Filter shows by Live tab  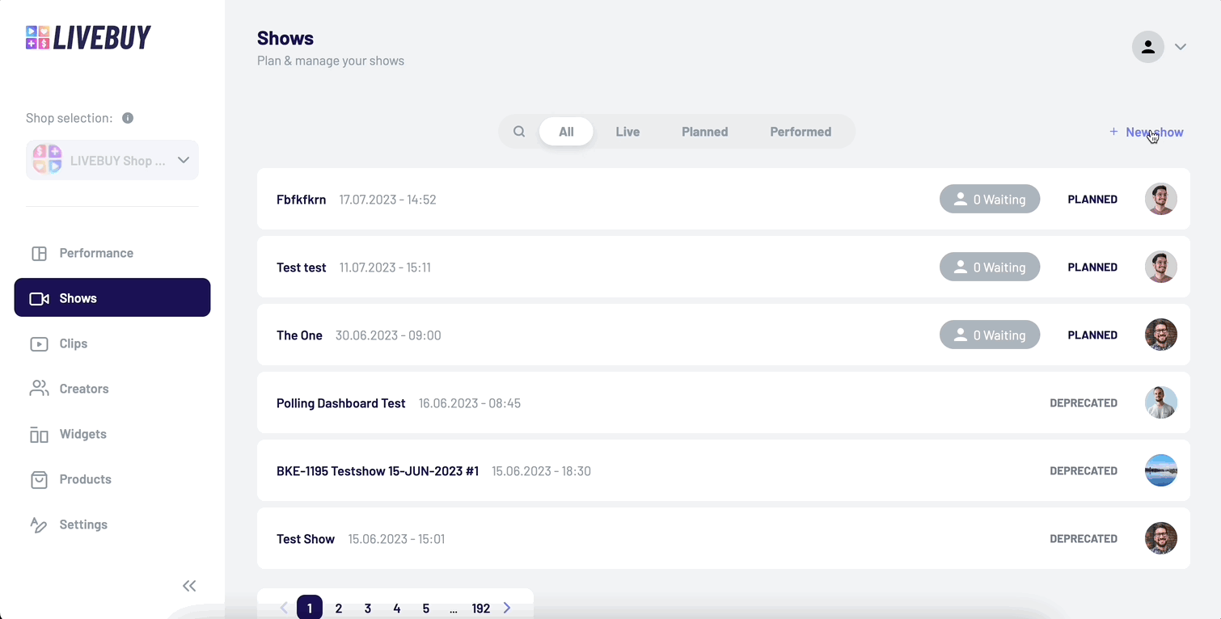627,132
